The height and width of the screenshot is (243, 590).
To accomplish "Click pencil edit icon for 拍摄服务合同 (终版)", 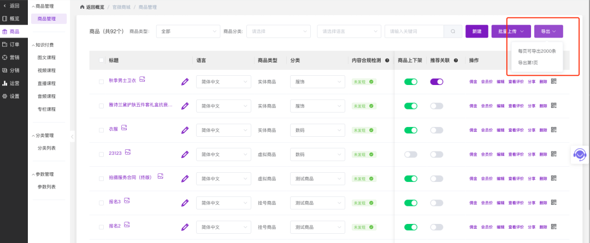I will point(185,178).
